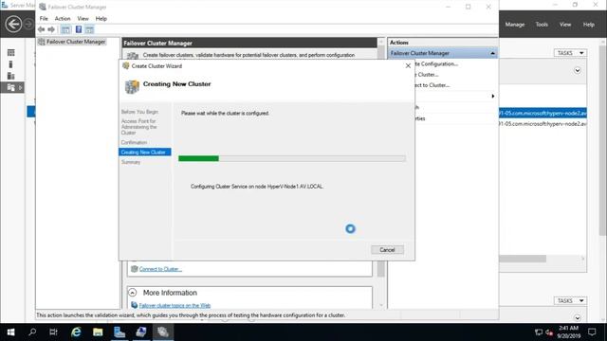Toggle the console tree toolbar icon

tap(65, 29)
